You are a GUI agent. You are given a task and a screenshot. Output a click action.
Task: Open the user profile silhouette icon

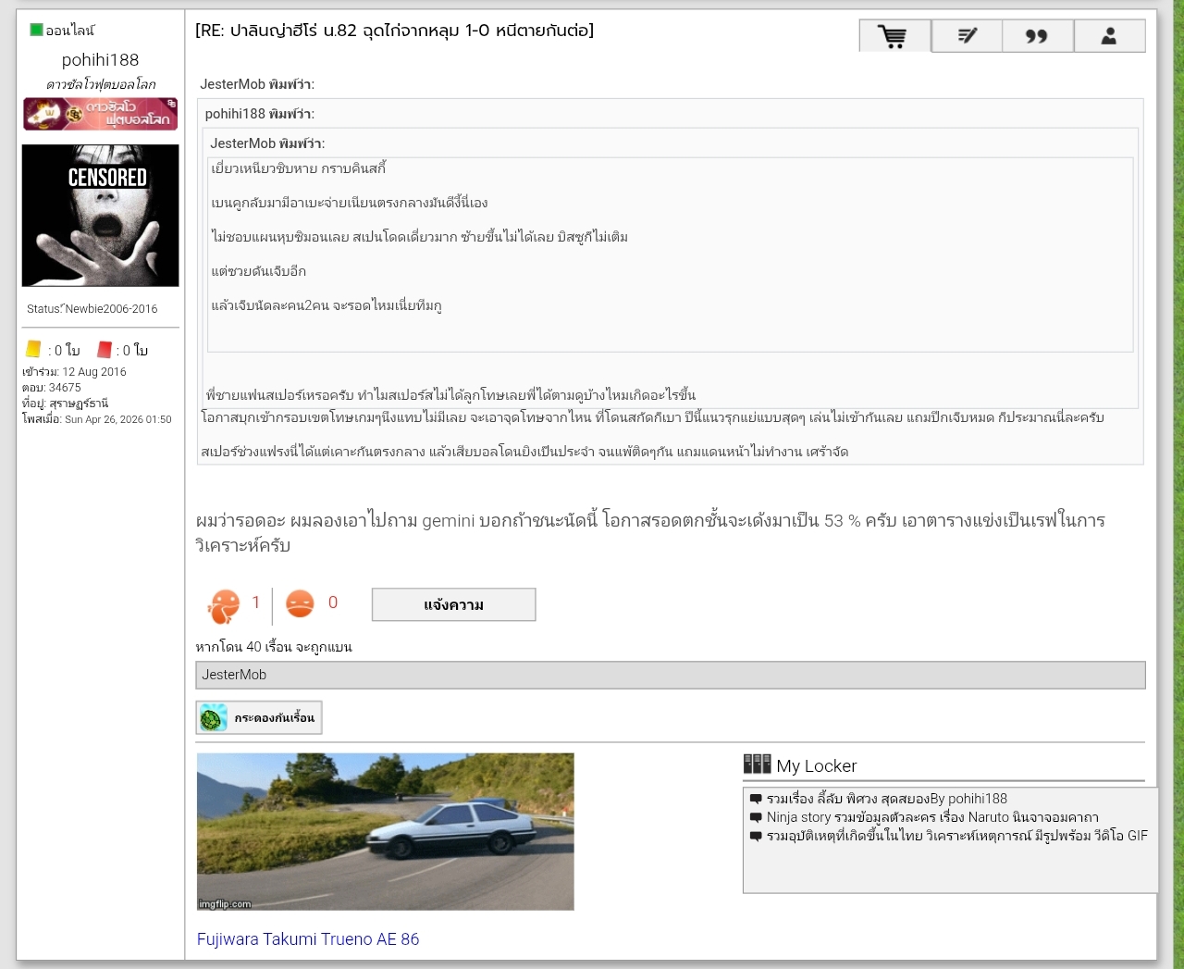pos(1109,36)
